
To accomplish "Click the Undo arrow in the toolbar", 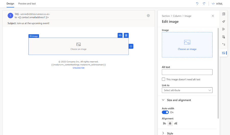I will coord(197,4).
